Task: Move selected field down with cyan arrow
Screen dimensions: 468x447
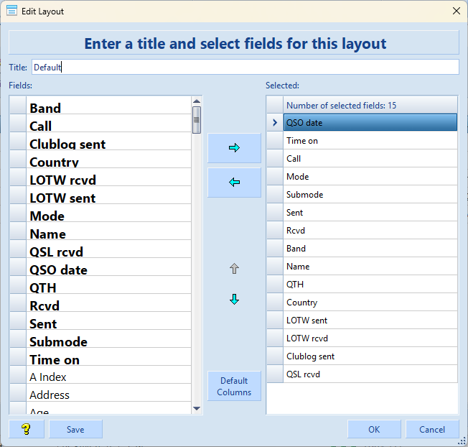Action: pyautogui.click(x=233, y=300)
